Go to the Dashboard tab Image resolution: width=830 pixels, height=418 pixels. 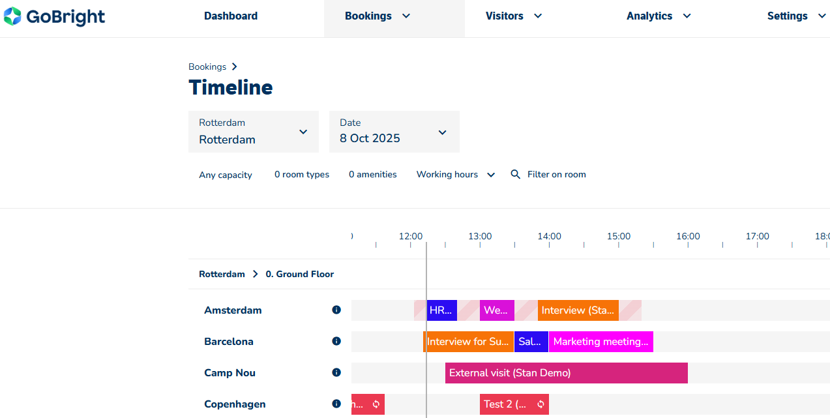coord(231,16)
